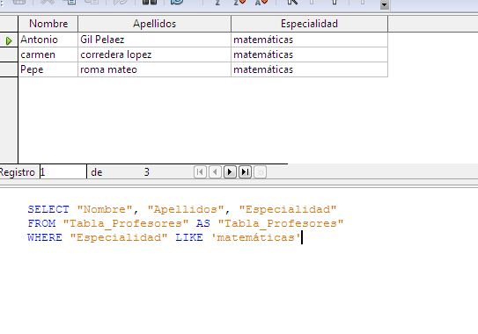The height and width of the screenshot is (334, 478).
Task: Select matemáticas cell in carmen's row
Action: [309, 54]
